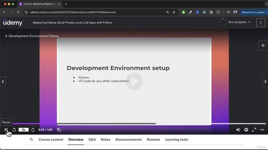View the Announcements tab
This screenshot has height=150, width=268.
pos(129,140)
